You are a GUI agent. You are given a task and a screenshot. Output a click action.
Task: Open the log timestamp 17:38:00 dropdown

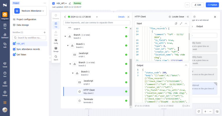(97, 17)
